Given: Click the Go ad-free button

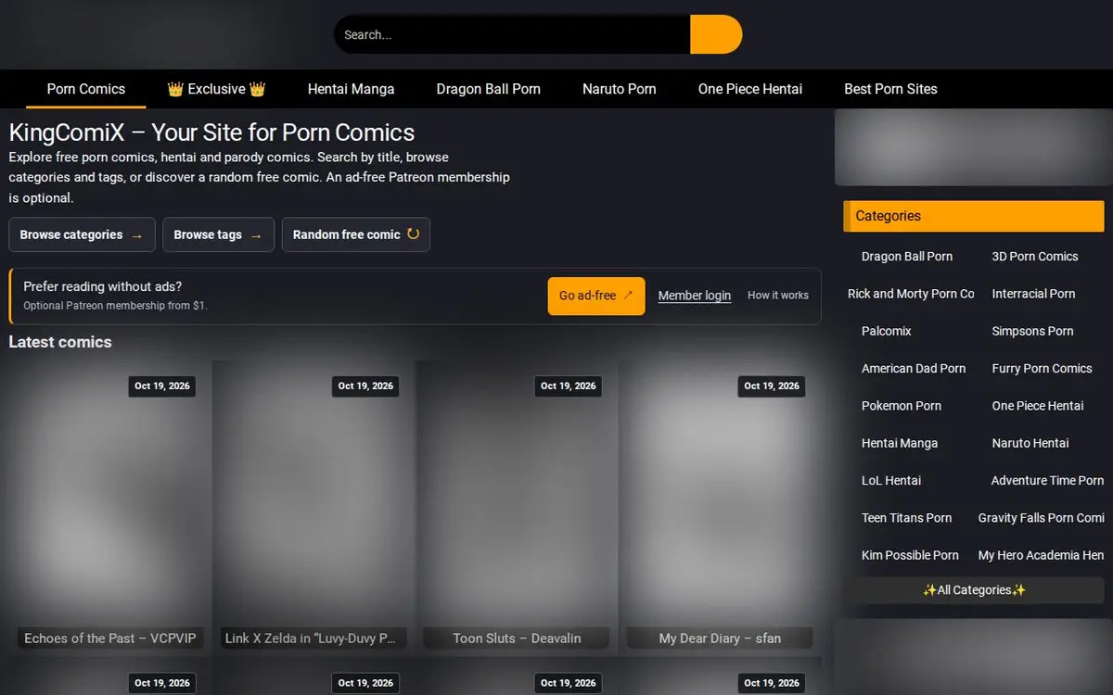Looking at the screenshot, I should 596,296.
